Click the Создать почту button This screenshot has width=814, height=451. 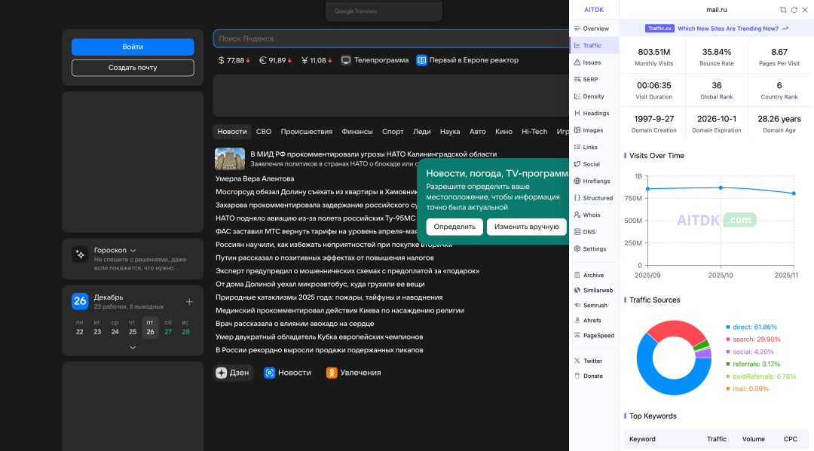(x=133, y=68)
